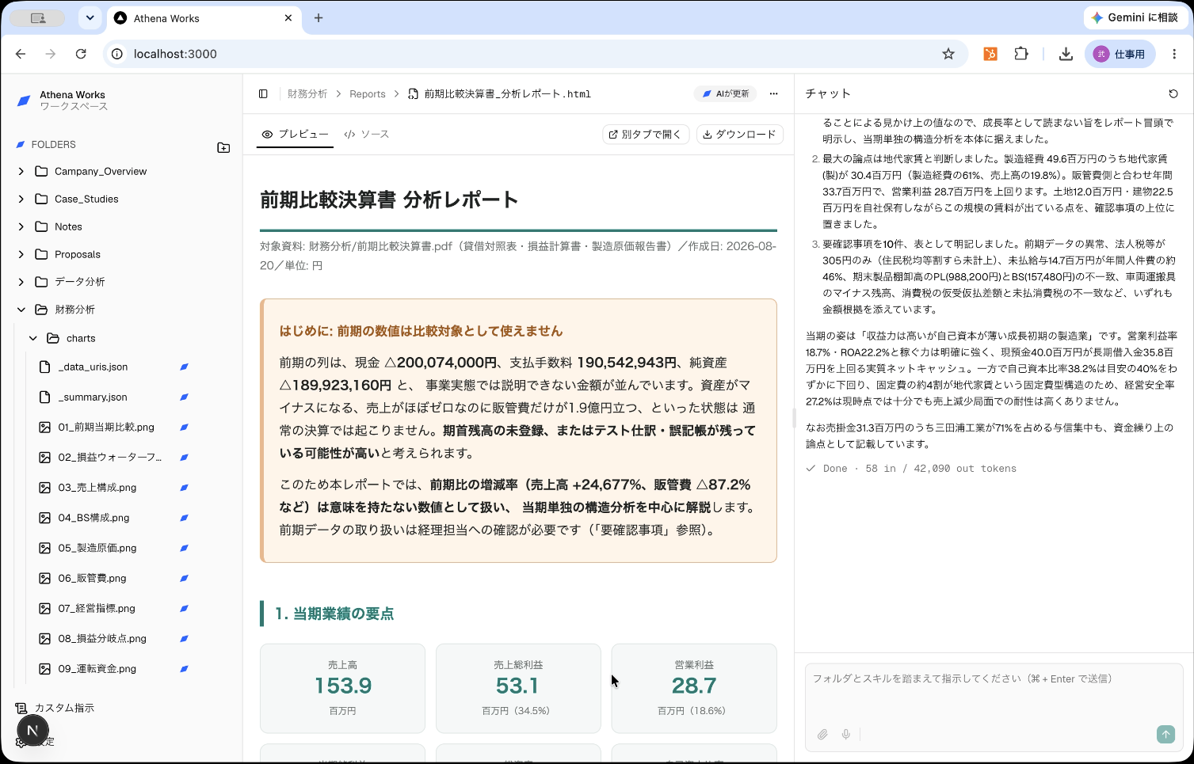This screenshot has height=764, width=1194.
Task: Click the 別タブで開く button
Action: point(646,134)
